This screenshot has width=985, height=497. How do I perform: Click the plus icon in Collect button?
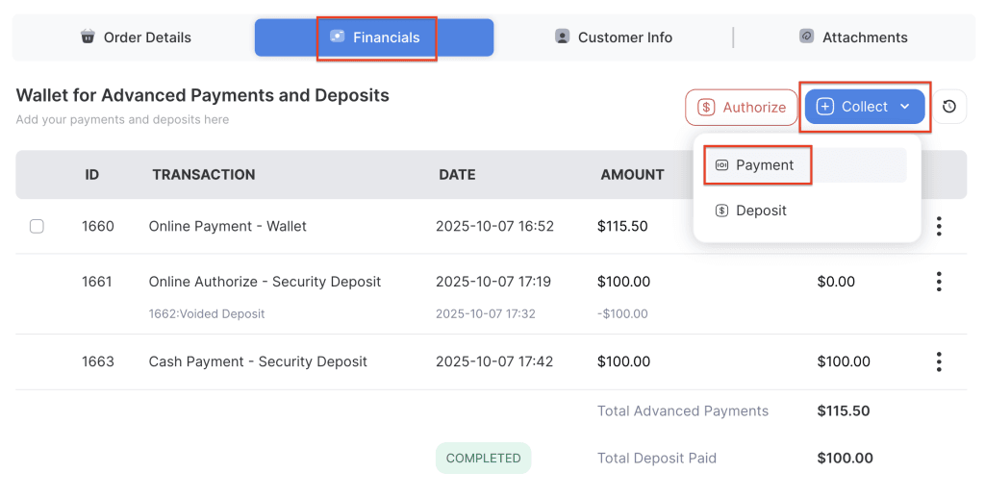825,107
